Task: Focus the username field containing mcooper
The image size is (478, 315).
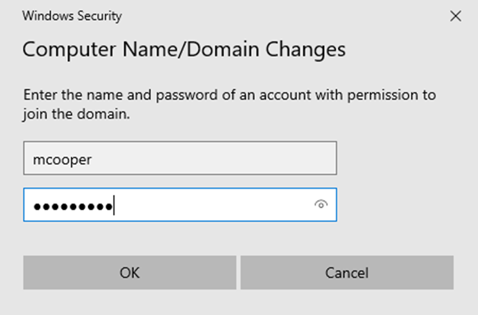Action: pos(180,157)
